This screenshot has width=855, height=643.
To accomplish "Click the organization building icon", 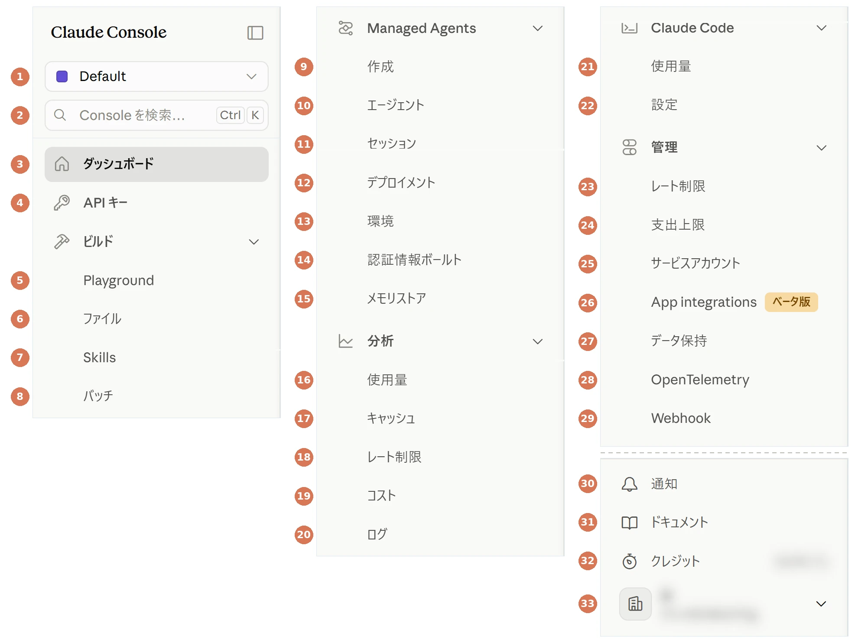I will [635, 604].
